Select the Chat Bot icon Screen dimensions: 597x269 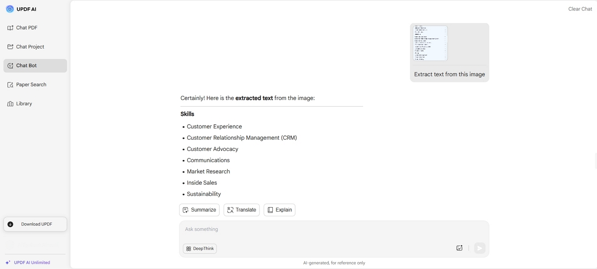coord(10,66)
